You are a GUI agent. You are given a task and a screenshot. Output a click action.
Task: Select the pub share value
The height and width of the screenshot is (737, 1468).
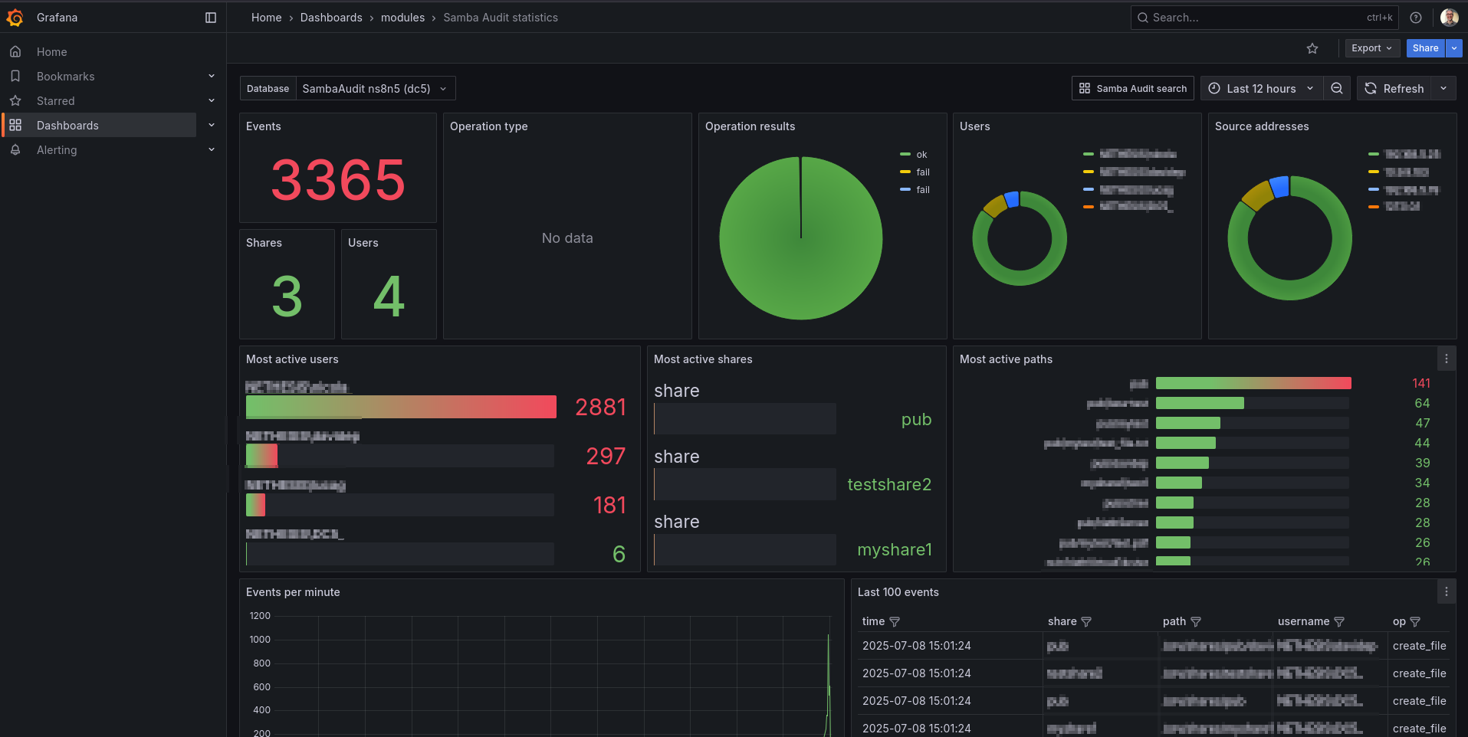[x=917, y=419]
